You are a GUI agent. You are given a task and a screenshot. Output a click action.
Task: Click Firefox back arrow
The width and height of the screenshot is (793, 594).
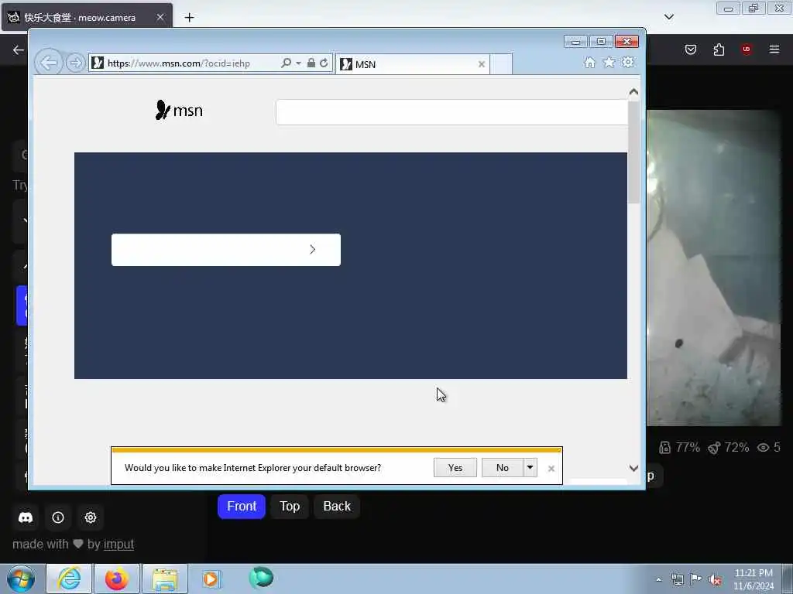19,49
